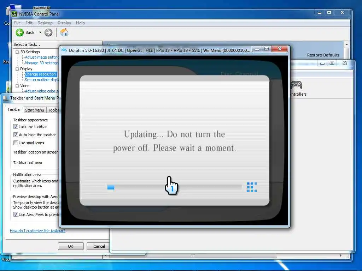
Task: Collapse the 3D Settings tree node
Action: (17, 52)
